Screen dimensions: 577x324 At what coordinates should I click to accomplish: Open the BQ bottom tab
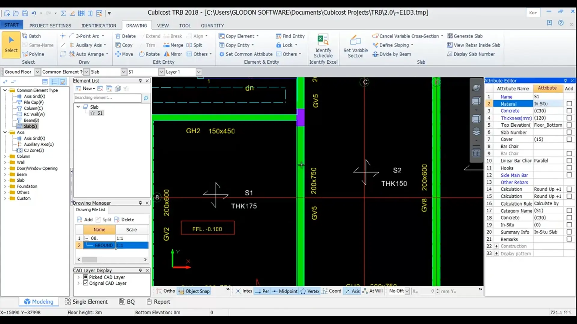(x=127, y=302)
